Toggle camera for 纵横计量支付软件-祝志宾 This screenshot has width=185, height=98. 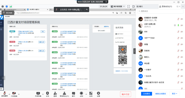coord(182,83)
